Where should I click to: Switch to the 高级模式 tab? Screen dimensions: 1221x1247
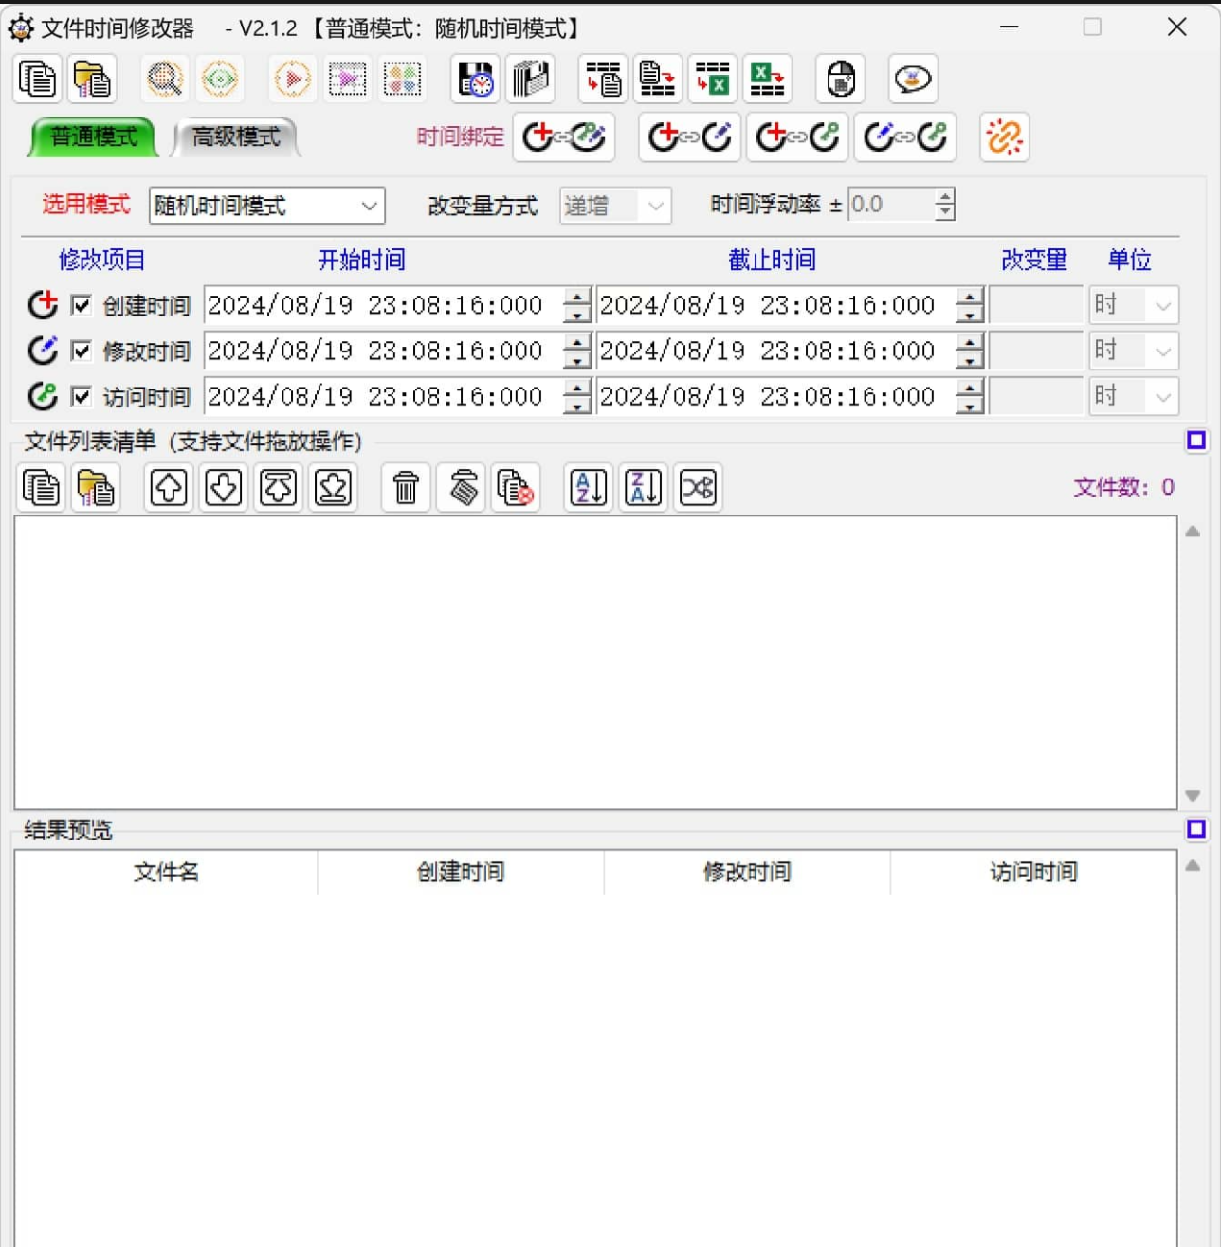tap(236, 137)
